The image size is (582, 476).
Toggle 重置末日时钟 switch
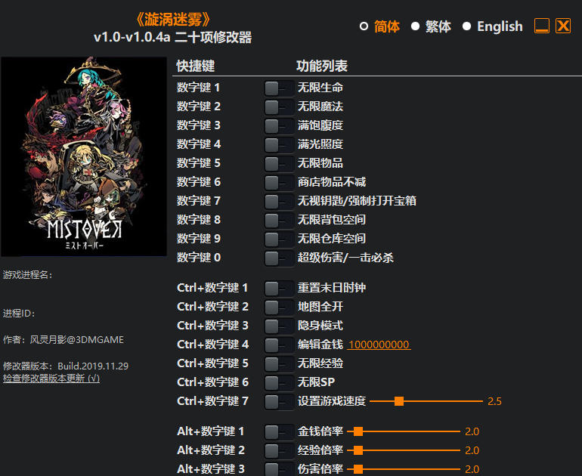point(279,289)
